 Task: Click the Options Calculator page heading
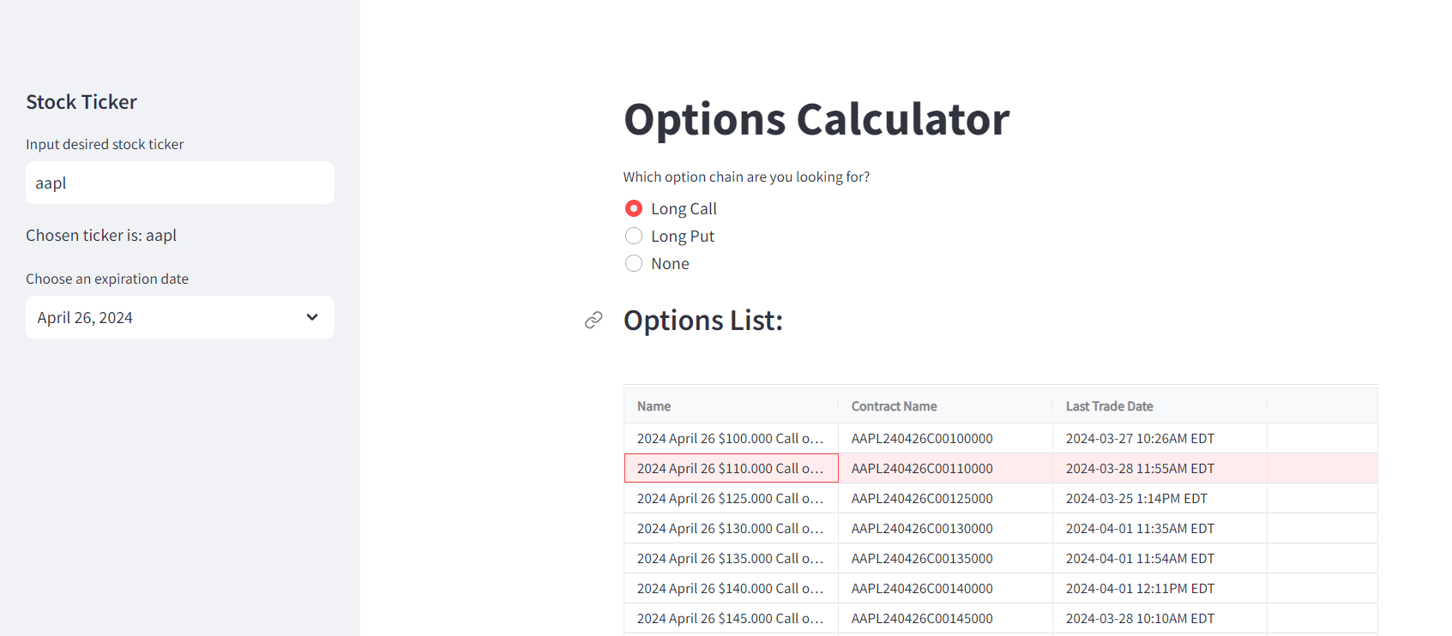pos(816,119)
